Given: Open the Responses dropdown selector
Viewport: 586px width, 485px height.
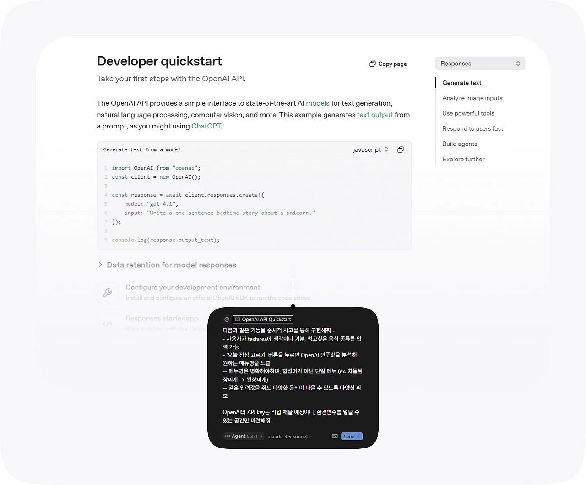Looking at the screenshot, I should click(x=480, y=64).
